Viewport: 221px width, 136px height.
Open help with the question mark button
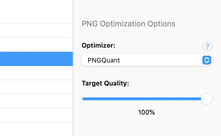pyautogui.click(x=207, y=46)
